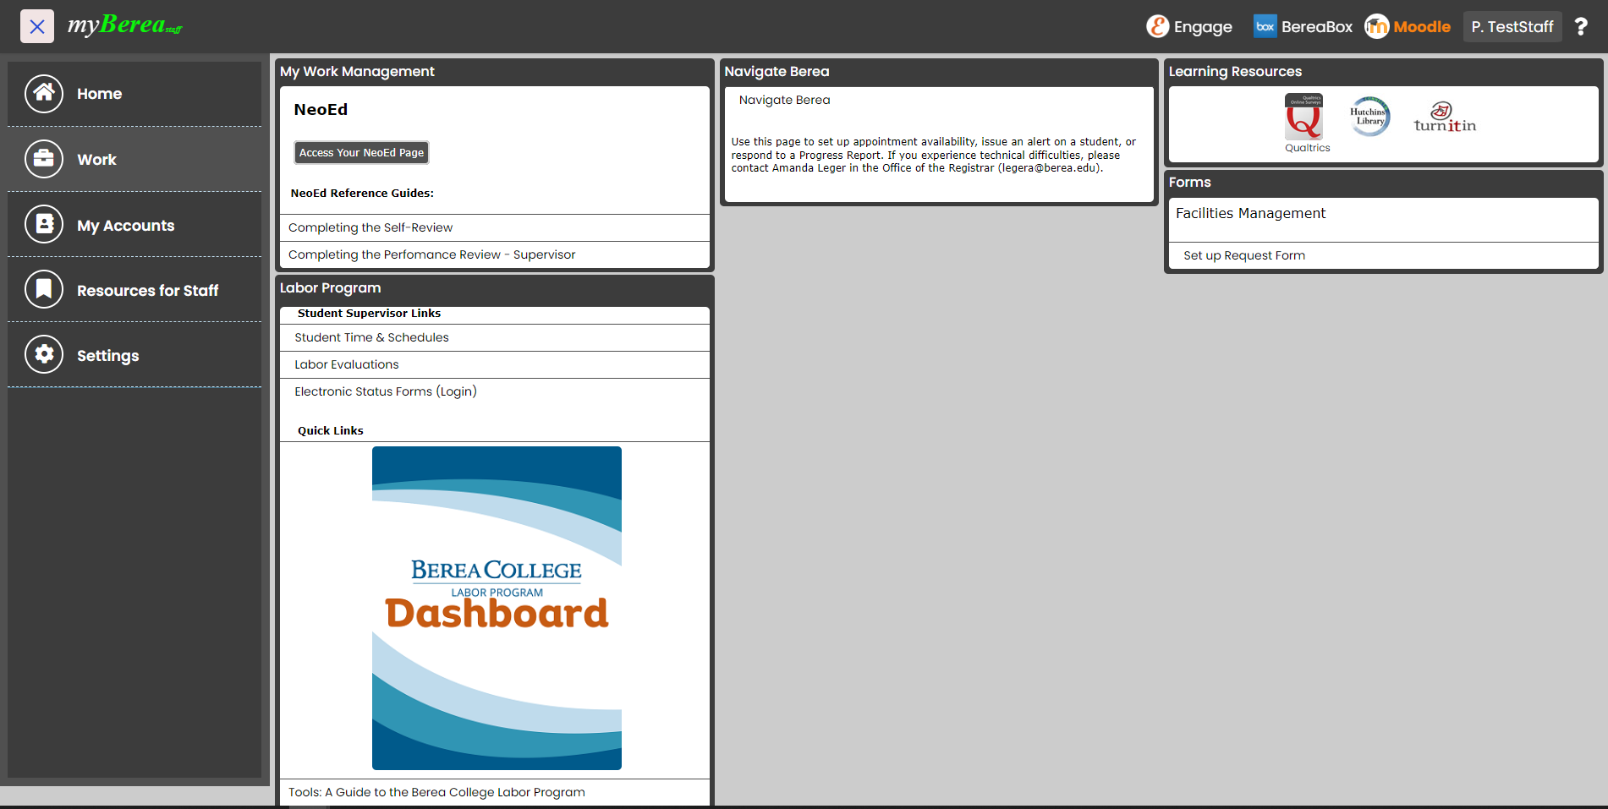Open the Hutchins Library icon

[1369, 117]
